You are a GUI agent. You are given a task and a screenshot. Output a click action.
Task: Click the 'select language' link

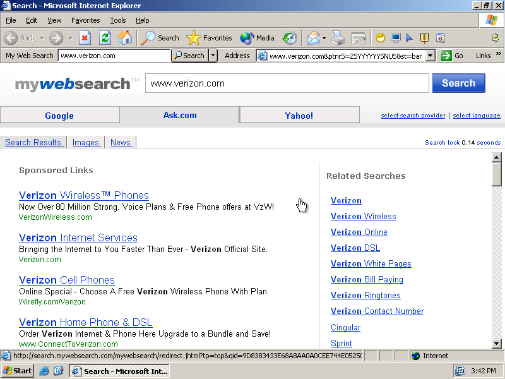coord(477,116)
